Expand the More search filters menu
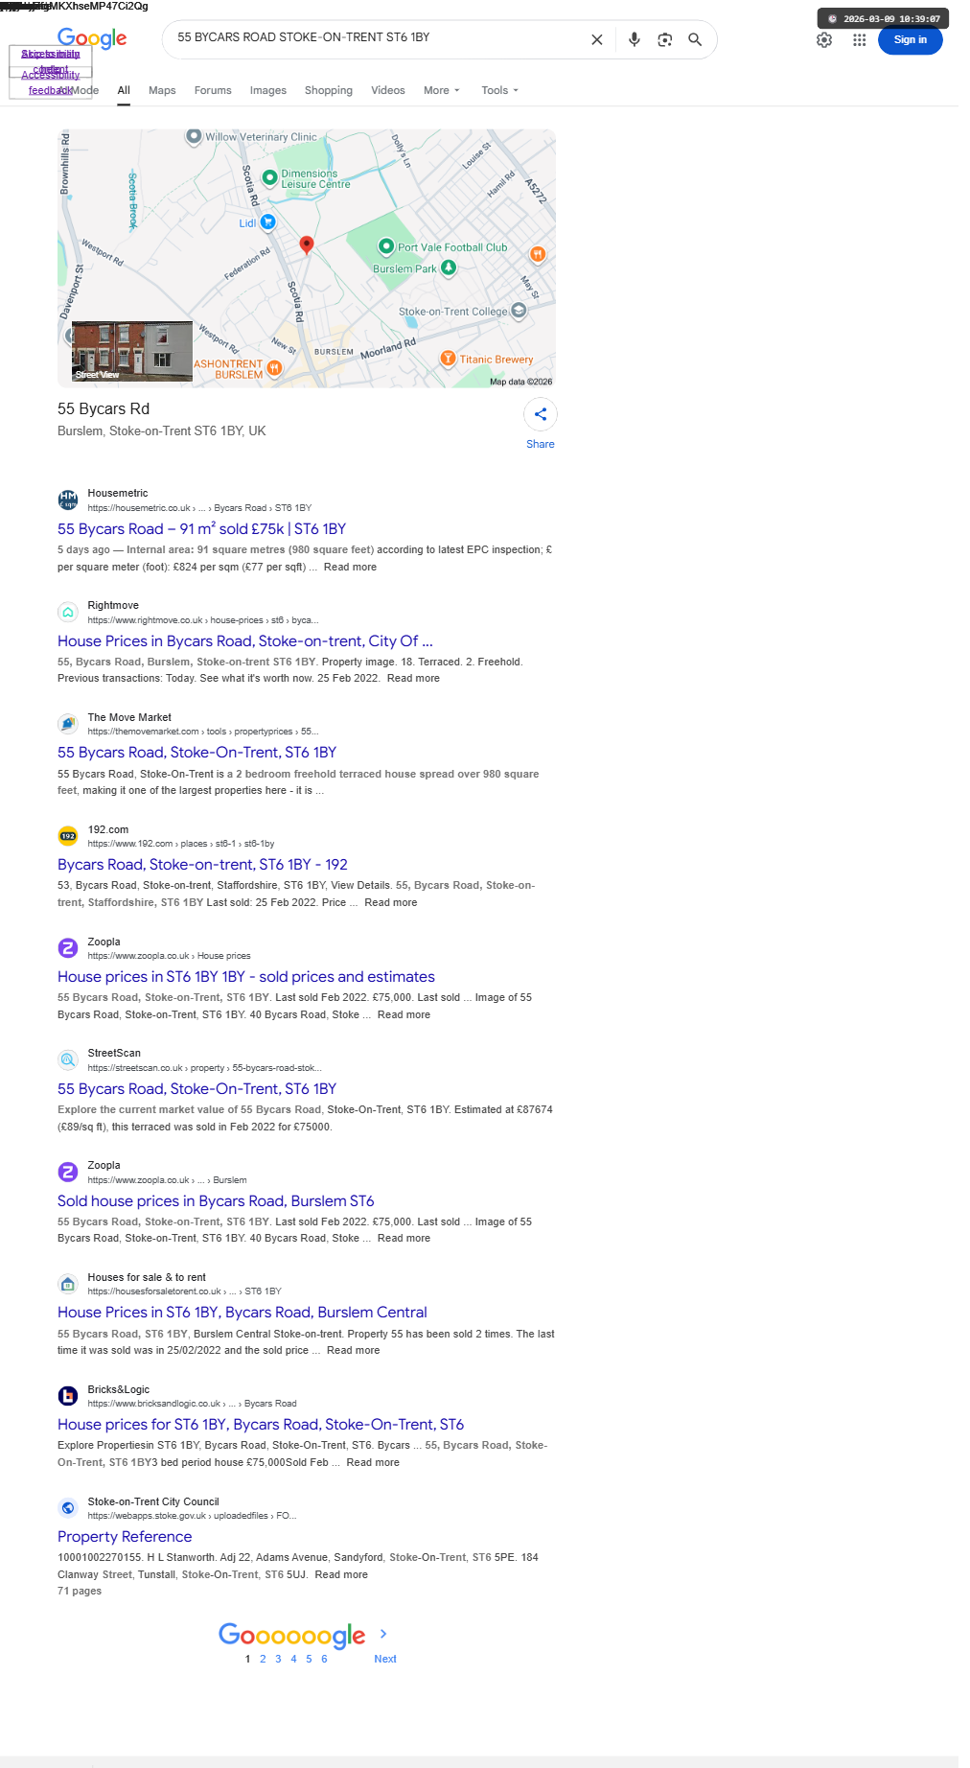The width and height of the screenshot is (970, 1768). [x=442, y=90]
